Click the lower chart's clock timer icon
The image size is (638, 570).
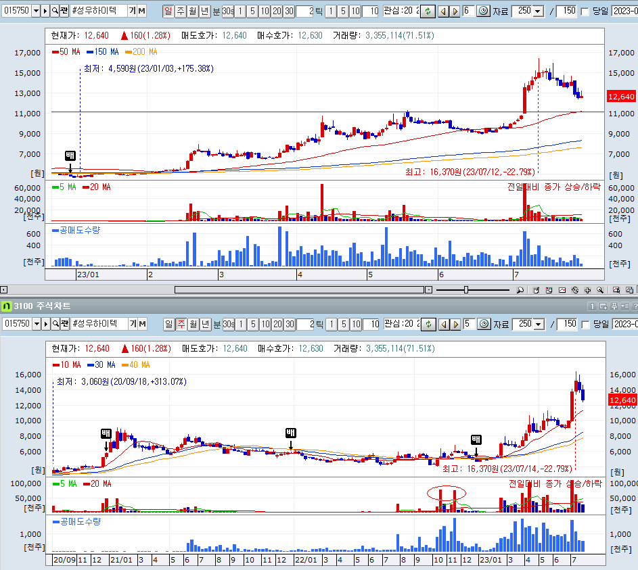[x=484, y=324]
